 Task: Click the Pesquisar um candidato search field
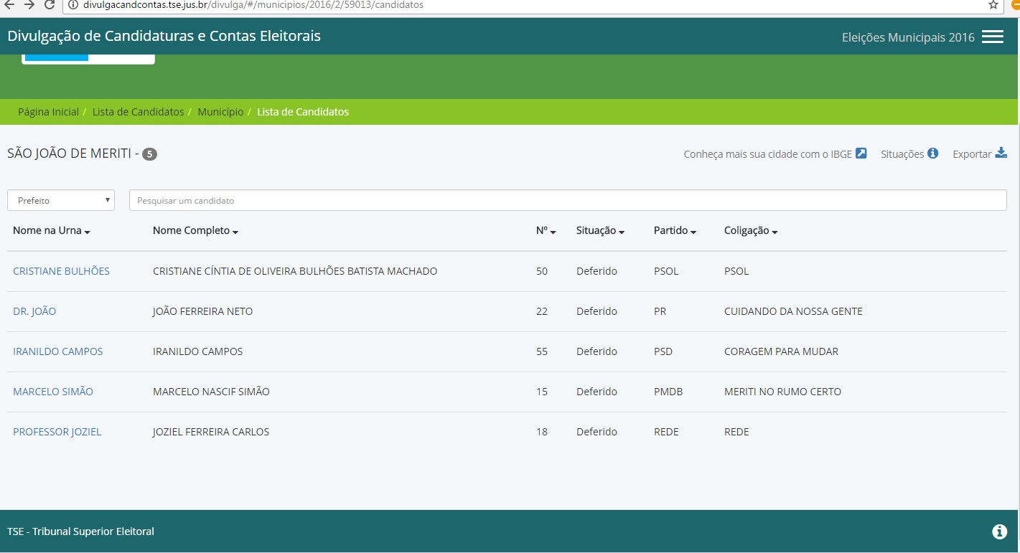point(568,200)
